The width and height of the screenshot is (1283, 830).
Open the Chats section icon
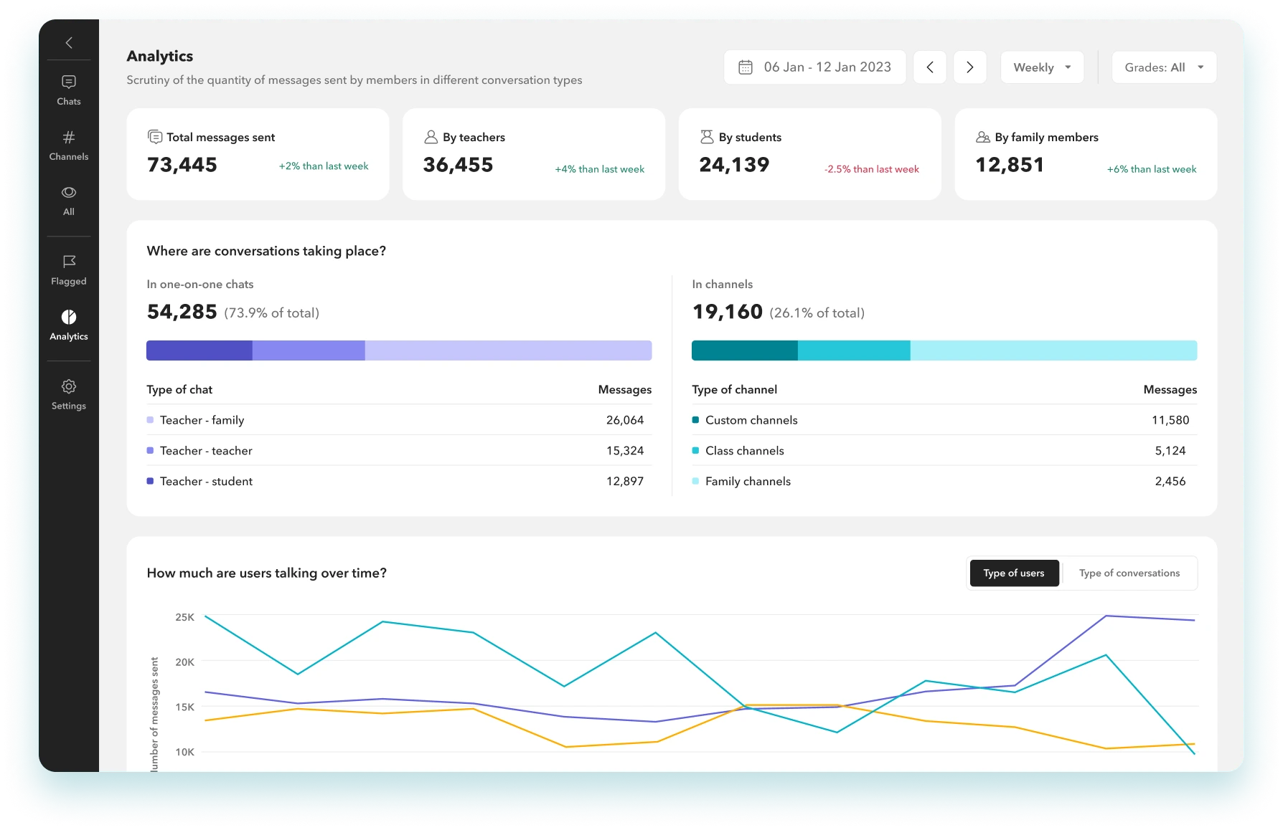coord(69,82)
